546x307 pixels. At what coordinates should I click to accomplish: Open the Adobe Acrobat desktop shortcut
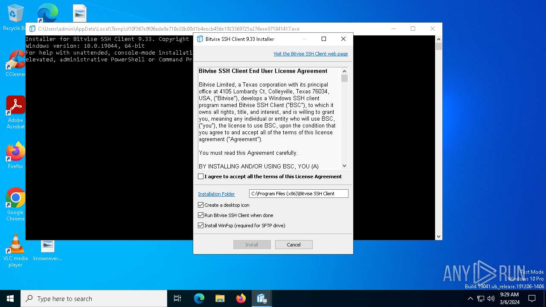click(15, 113)
